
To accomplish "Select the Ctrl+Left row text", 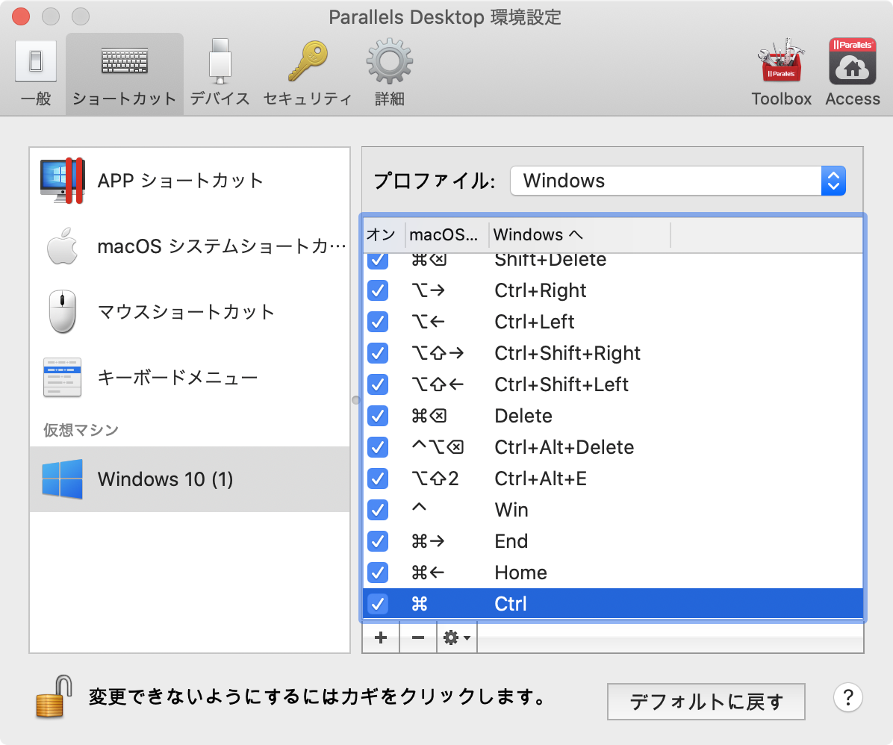I will 534,322.
